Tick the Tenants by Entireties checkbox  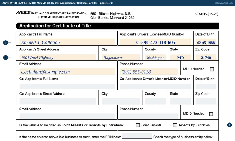point(175,125)
